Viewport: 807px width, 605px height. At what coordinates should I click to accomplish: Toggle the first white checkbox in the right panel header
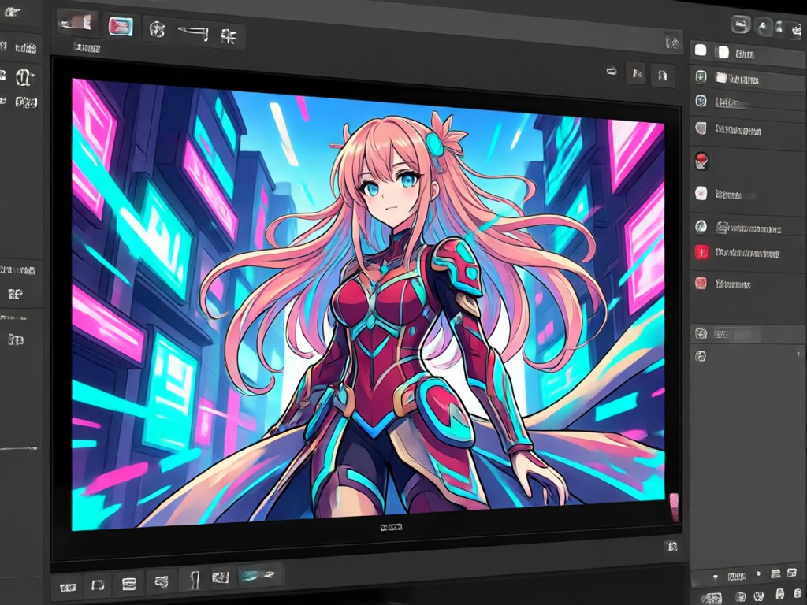[701, 50]
